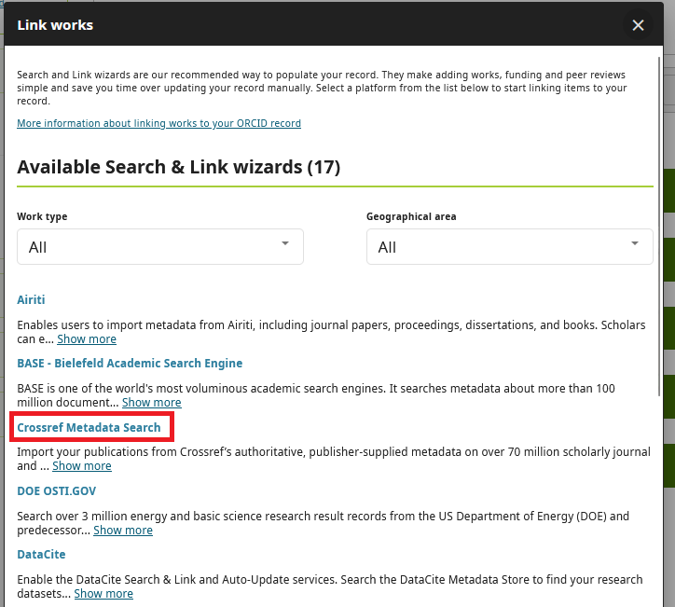Expand the Crossref description with Show more
The image size is (675, 607).
pyautogui.click(x=81, y=466)
